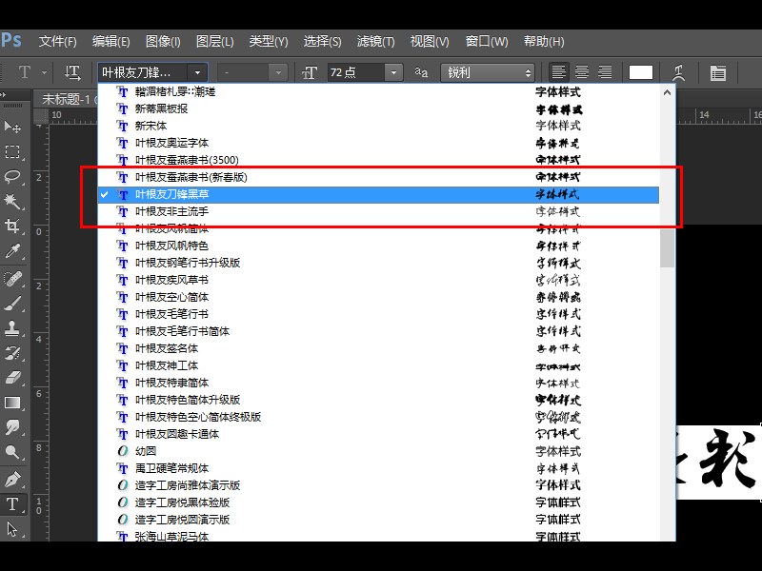Viewport: 762px width, 571px height.
Task: Select the History Brush tool
Action: [12, 353]
